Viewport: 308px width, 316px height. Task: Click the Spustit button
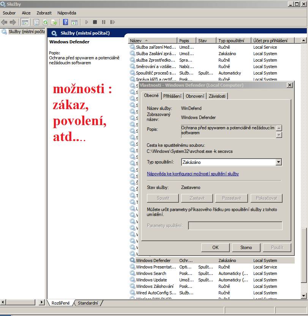click(x=163, y=198)
